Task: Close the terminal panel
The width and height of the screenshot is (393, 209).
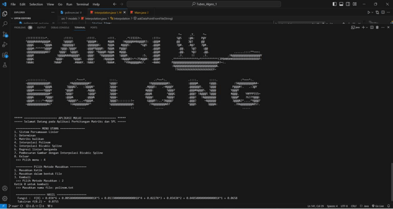Action: tap(388, 28)
